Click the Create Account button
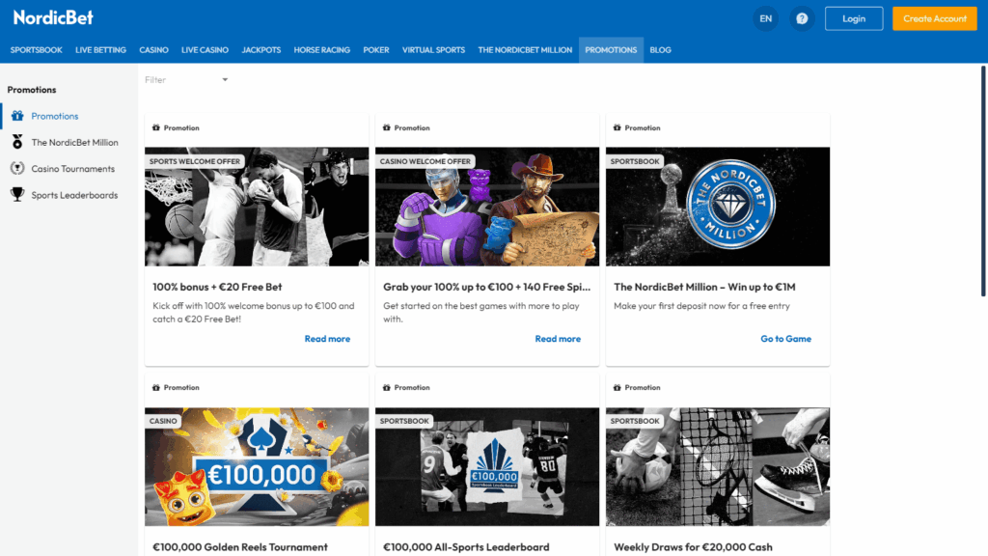Viewport: 988px width, 556px height. point(934,18)
